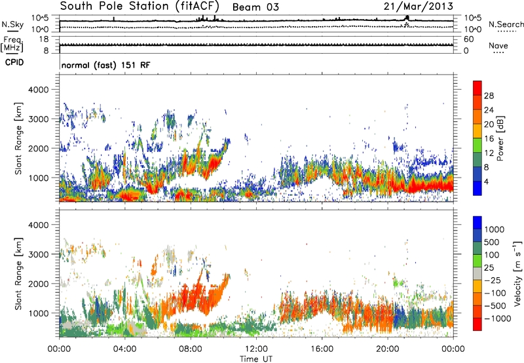The width and height of the screenshot is (524, 363).
Task: Pick the gray -25 to 25 velocity swatch
Action: tap(477, 273)
